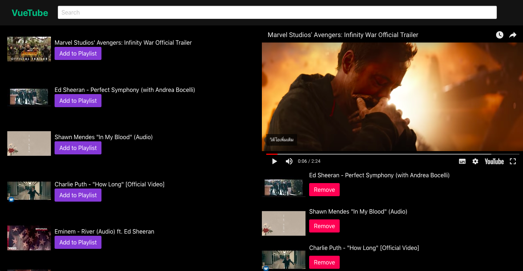Add Ed Sheeran Perfect Symphony to playlist
The height and width of the screenshot is (271, 523).
tap(78, 101)
